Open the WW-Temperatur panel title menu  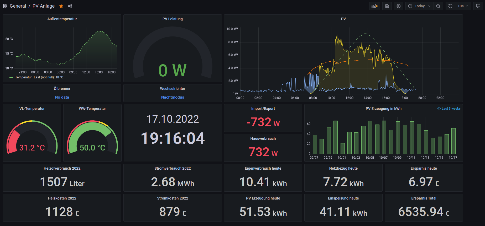click(92, 109)
